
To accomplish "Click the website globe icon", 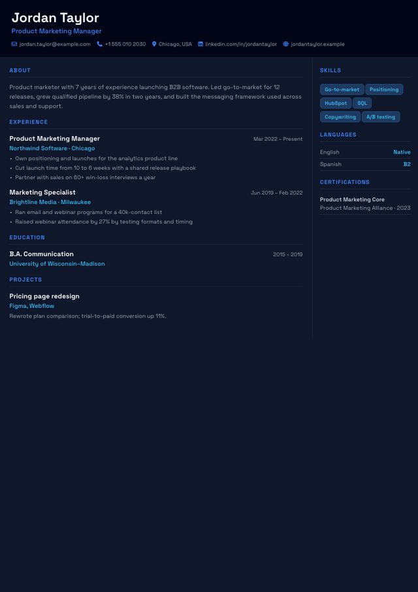I will click(285, 44).
